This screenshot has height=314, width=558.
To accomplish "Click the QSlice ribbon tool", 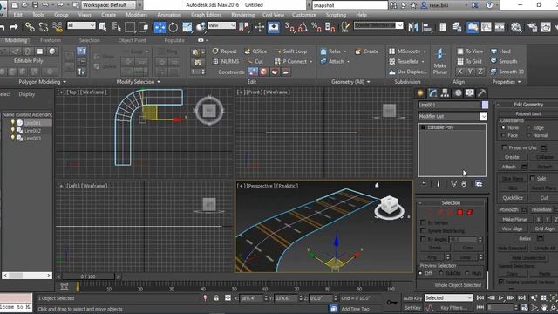I will [x=255, y=51].
